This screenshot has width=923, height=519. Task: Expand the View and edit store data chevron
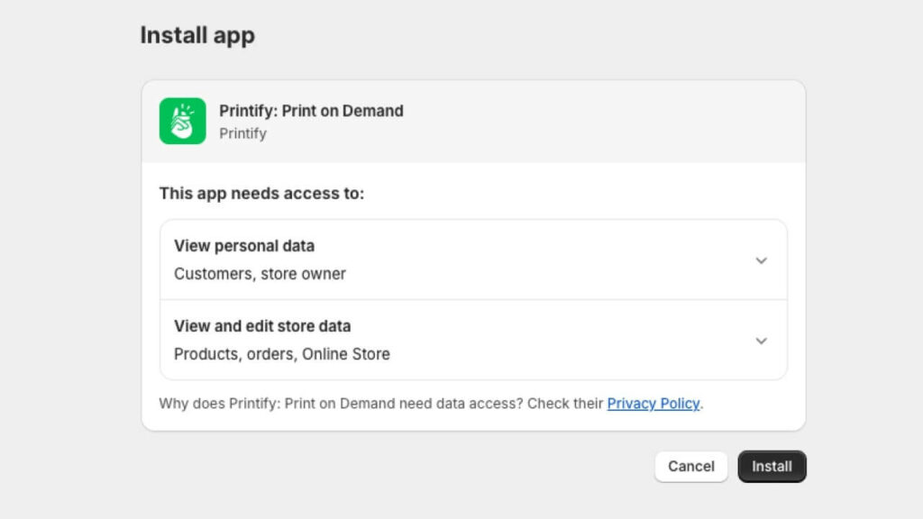click(x=761, y=341)
